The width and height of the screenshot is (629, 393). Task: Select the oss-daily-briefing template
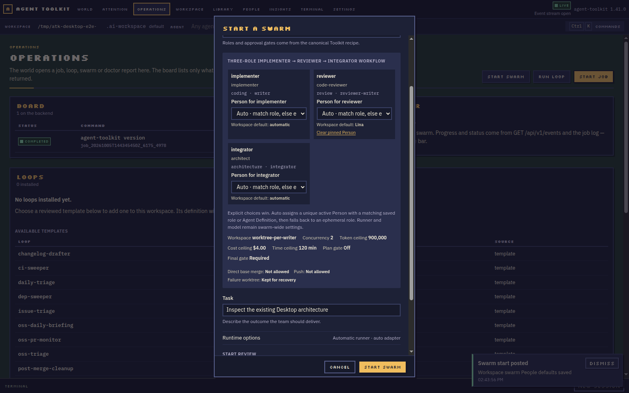(x=46, y=325)
